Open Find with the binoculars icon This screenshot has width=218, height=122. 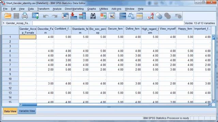(x=93, y=16)
